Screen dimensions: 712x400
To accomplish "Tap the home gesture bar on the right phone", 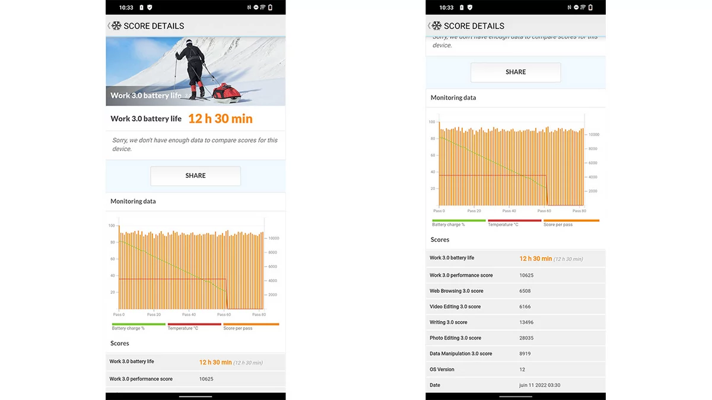I will [x=516, y=396].
